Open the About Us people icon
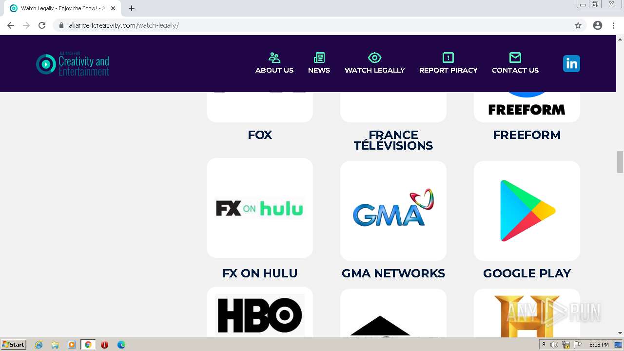This screenshot has height=351, width=624. (274, 58)
